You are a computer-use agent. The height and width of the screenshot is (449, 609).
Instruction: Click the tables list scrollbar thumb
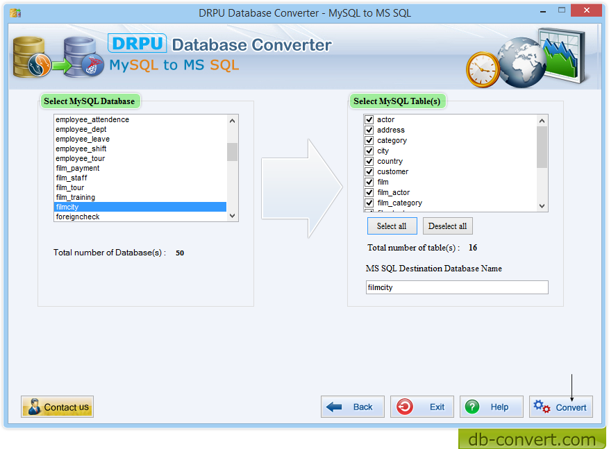coord(542,147)
